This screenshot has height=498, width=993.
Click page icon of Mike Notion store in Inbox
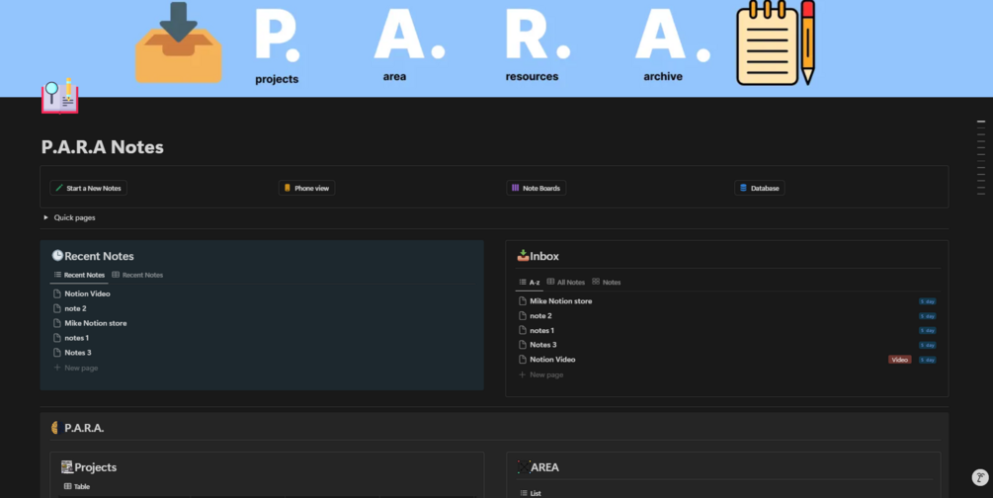(x=523, y=301)
